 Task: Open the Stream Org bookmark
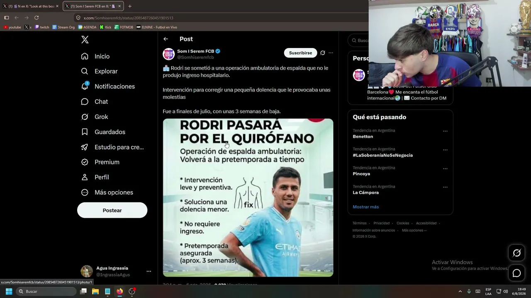(x=63, y=27)
